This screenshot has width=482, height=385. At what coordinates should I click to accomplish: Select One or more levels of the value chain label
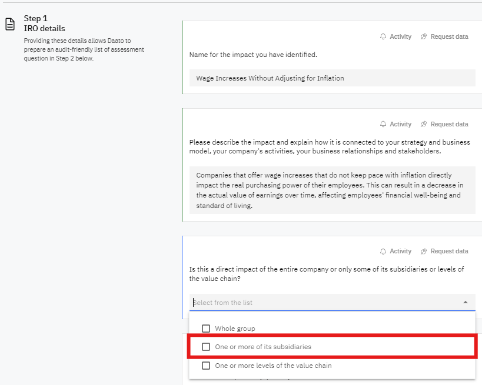pyautogui.click(x=273, y=366)
